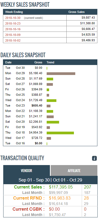The image size is (99, 219).
Task: Open week ending 2018-10-23 link
Action: [x=13, y=23]
